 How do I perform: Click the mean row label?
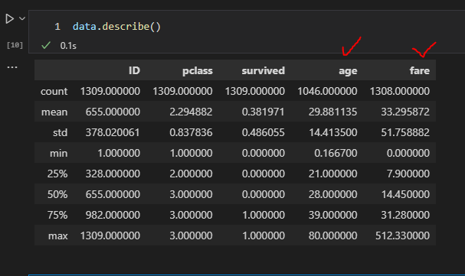pyautogui.click(x=54, y=112)
